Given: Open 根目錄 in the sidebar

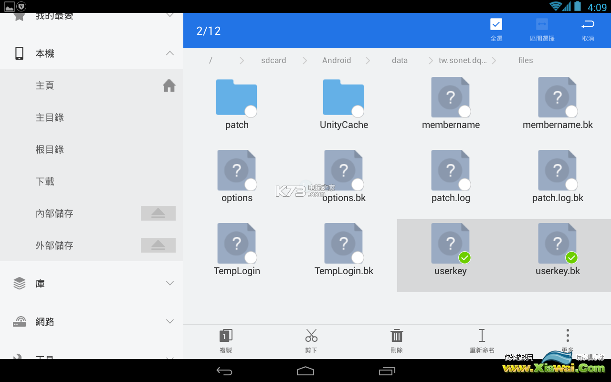Looking at the screenshot, I should 92,149.
